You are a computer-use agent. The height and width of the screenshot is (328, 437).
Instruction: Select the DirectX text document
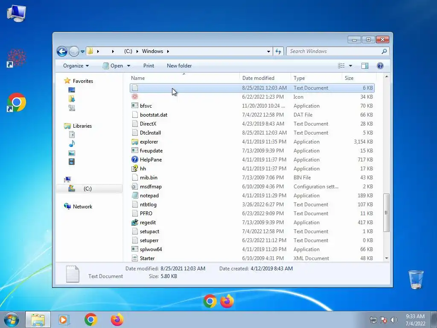(x=252, y=123)
